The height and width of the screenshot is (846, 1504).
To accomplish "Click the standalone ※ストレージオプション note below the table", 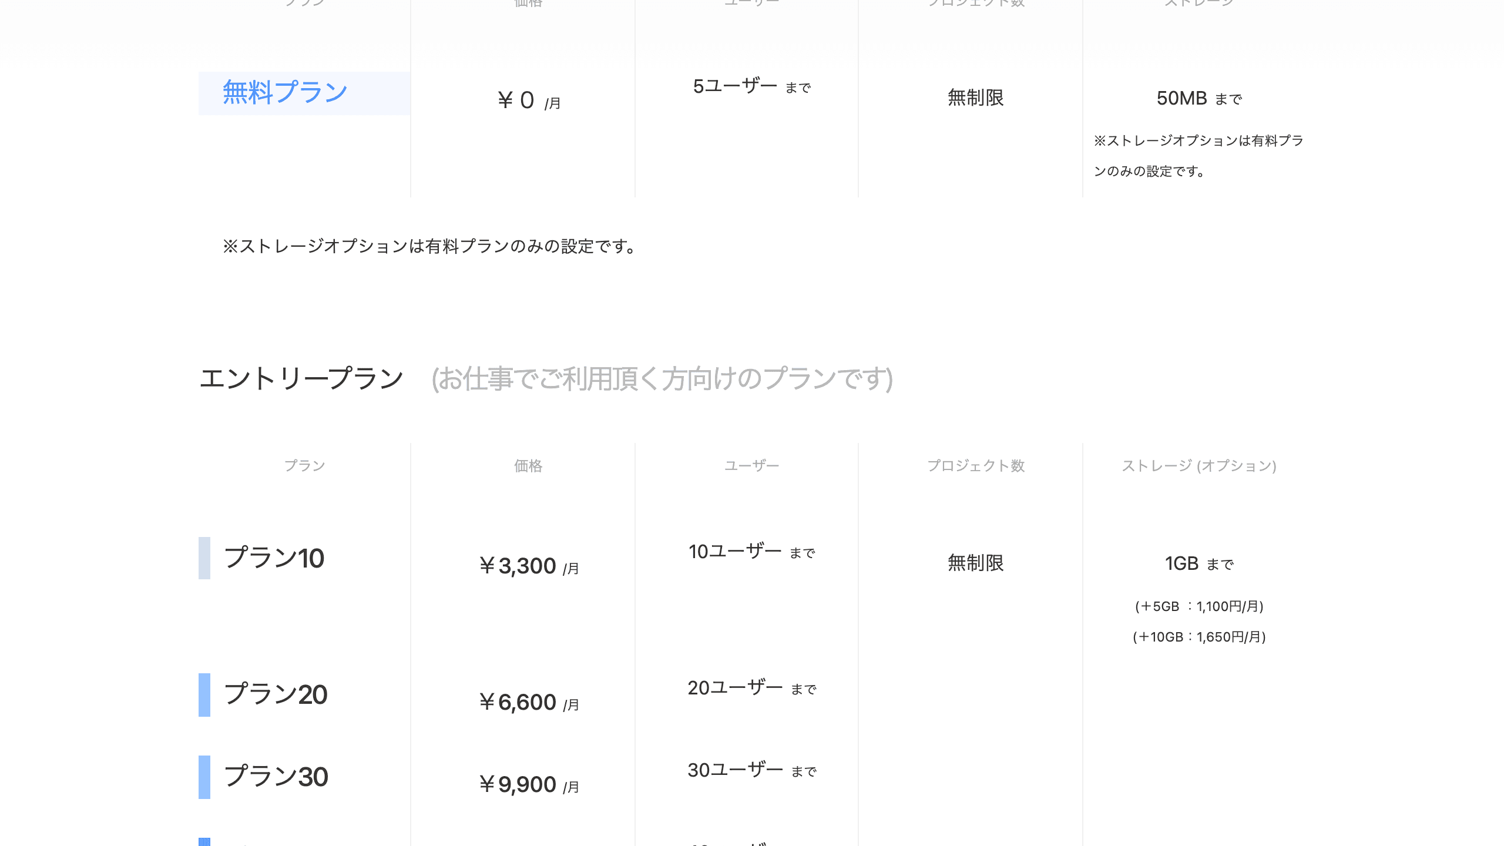I will (429, 246).
